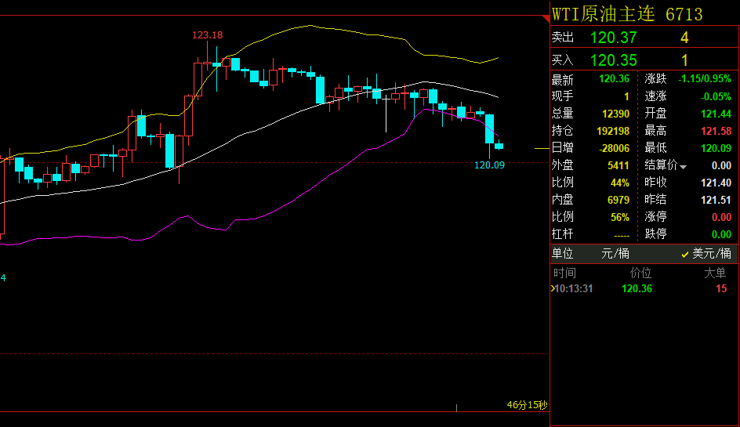The width and height of the screenshot is (740, 427).
Task: Click the red corner triangle above the chart
Action: point(546,19)
